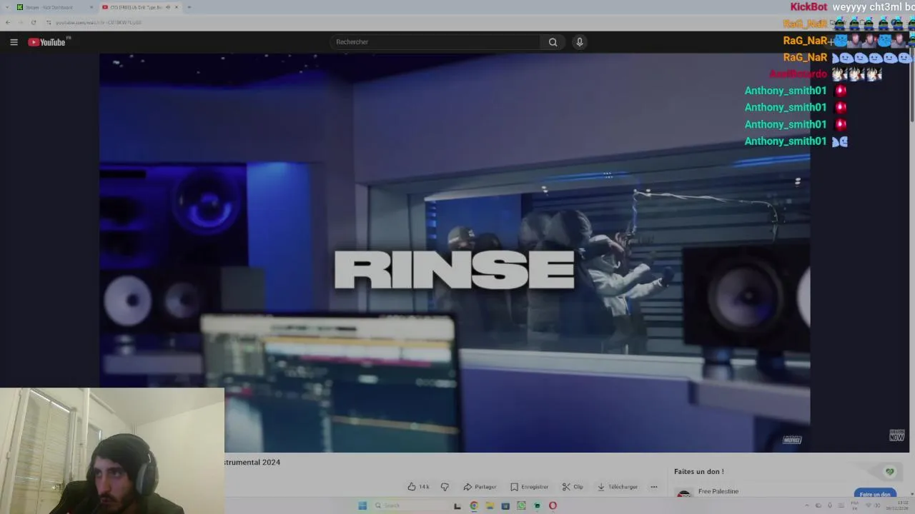The height and width of the screenshot is (514, 915).
Task: Mute the tab via speaker icon
Action: [x=169, y=7]
